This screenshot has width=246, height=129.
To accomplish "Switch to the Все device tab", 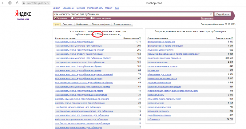I will point(57,25).
